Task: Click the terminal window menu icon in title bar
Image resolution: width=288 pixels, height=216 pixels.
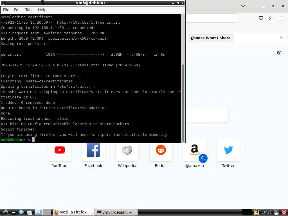Action: click(3, 3)
